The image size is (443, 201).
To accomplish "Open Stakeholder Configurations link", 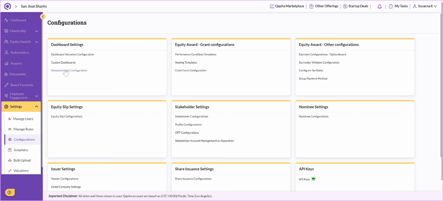I will pos(192,117).
